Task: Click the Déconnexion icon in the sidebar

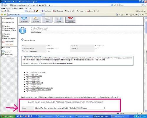Action: 3,42
